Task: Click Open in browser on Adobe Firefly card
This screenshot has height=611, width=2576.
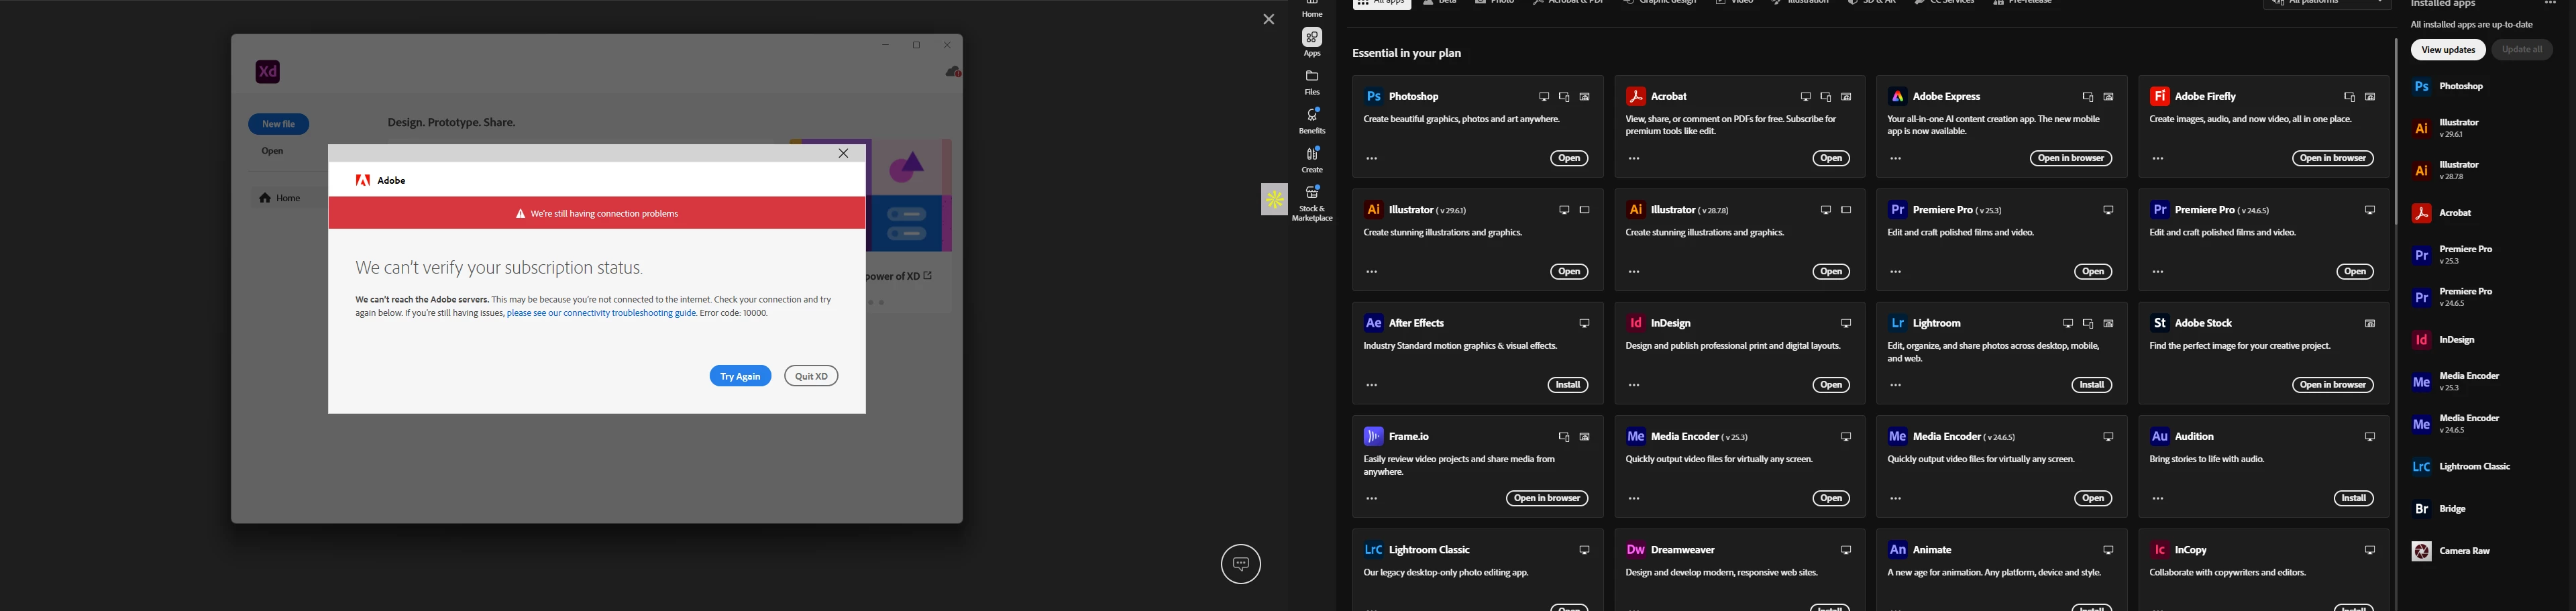Action: (x=2333, y=159)
